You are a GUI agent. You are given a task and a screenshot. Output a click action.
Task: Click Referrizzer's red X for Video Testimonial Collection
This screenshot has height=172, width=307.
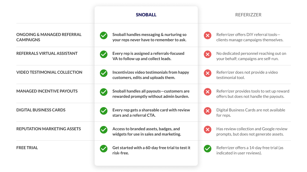tap(208, 73)
